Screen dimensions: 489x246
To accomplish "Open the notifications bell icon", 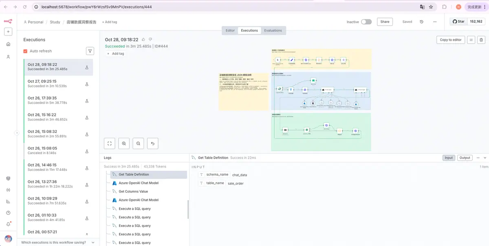I will pyautogui.click(x=8, y=224).
